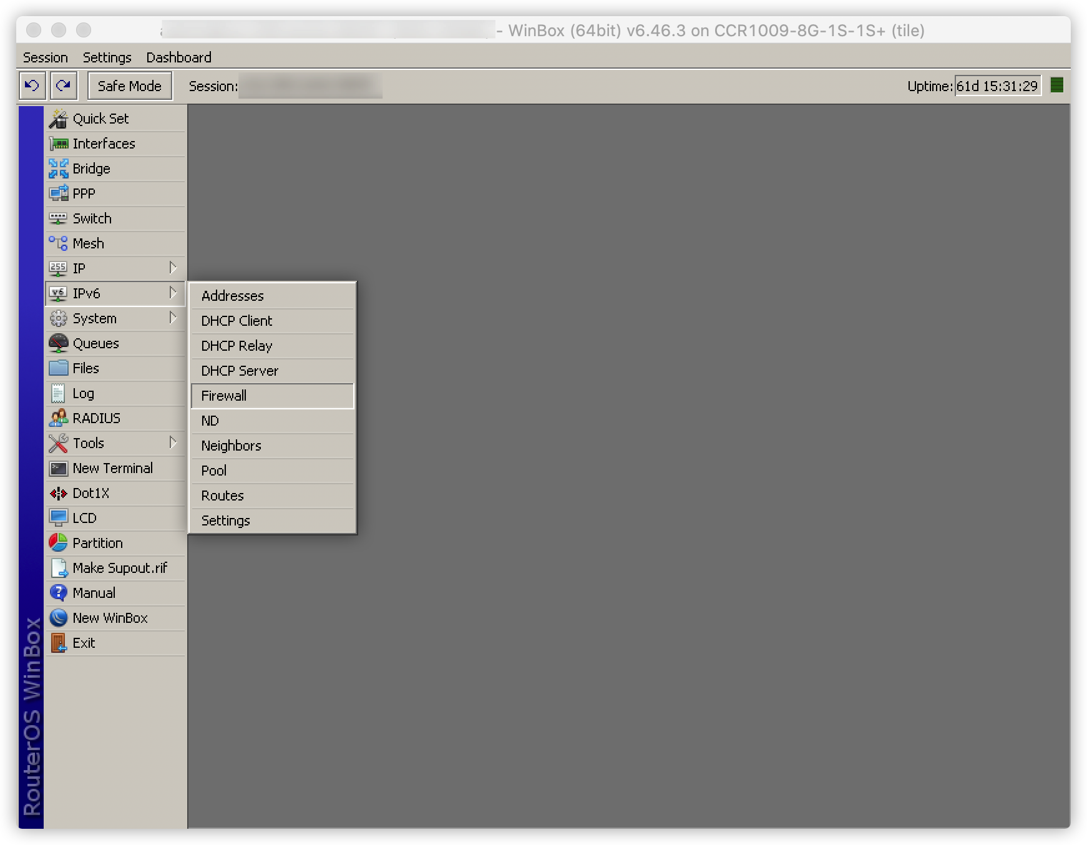This screenshot has width=1087, height=845.
Task: Click the Redo arrow icon
Action: 63,85
